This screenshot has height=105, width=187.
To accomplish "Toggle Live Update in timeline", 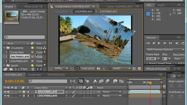I will tap(81, 81).
